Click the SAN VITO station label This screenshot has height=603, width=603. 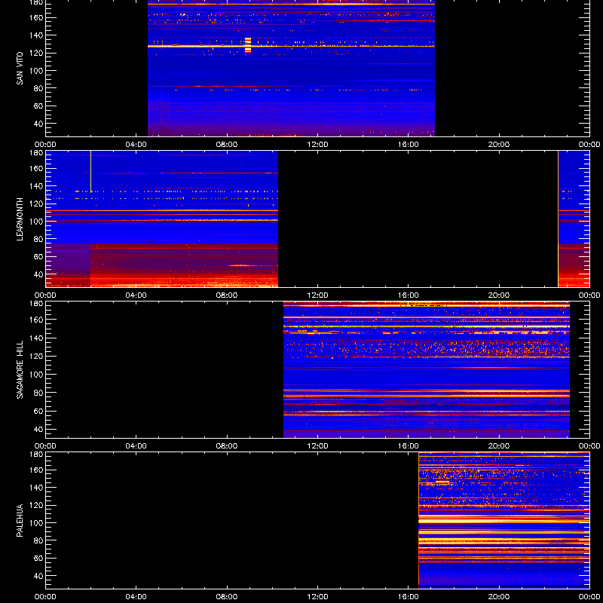point(20,68)
